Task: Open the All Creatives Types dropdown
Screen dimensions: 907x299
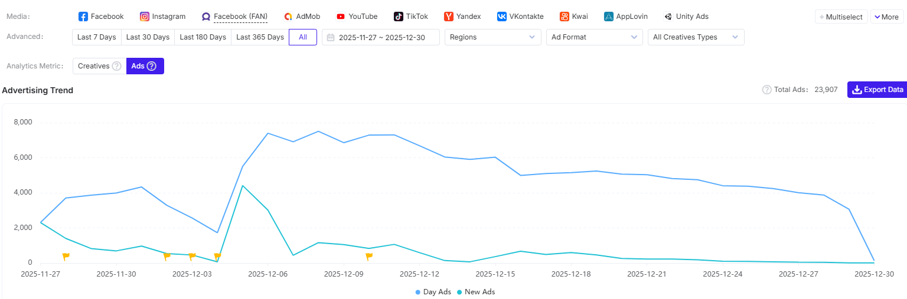Action: tap(696, 37)
